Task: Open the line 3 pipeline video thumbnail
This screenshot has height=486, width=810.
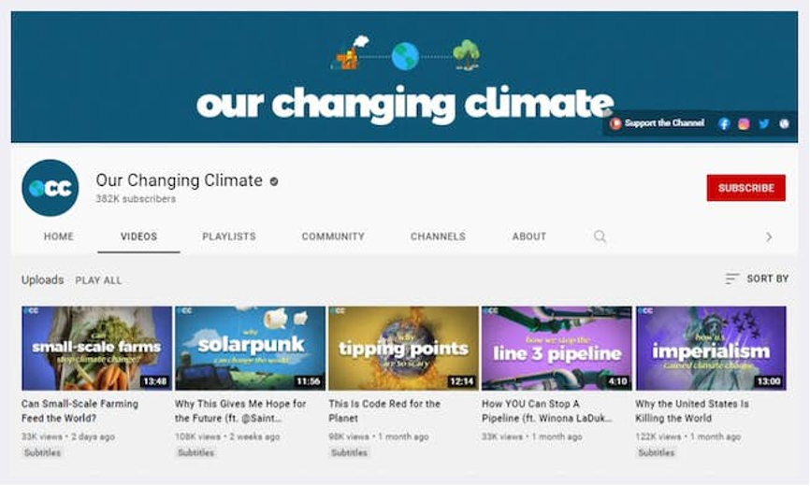Action: [557, 349]
